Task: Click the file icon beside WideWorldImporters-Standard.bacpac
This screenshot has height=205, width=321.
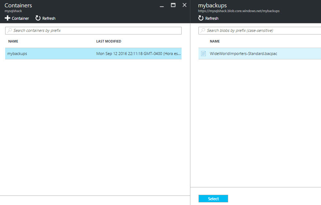Action: point(203,54)
